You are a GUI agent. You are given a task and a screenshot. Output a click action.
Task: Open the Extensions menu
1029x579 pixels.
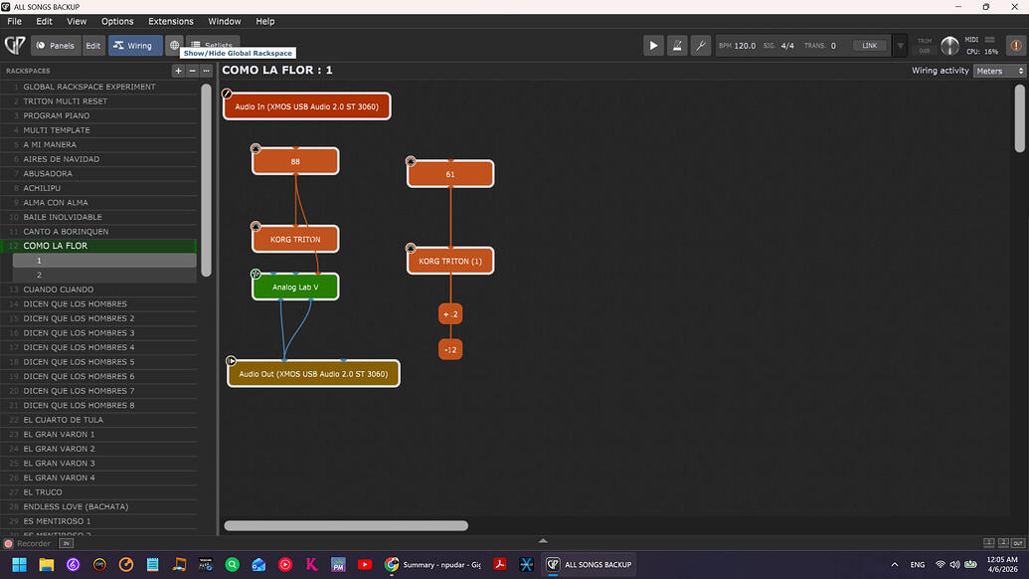[x=171, y=21]
